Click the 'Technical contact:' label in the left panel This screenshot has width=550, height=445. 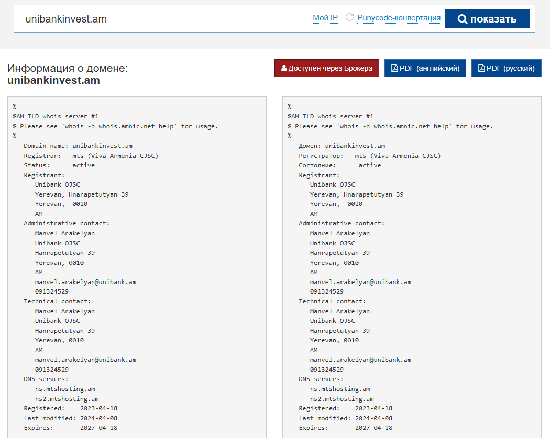[x=57, y=301]
